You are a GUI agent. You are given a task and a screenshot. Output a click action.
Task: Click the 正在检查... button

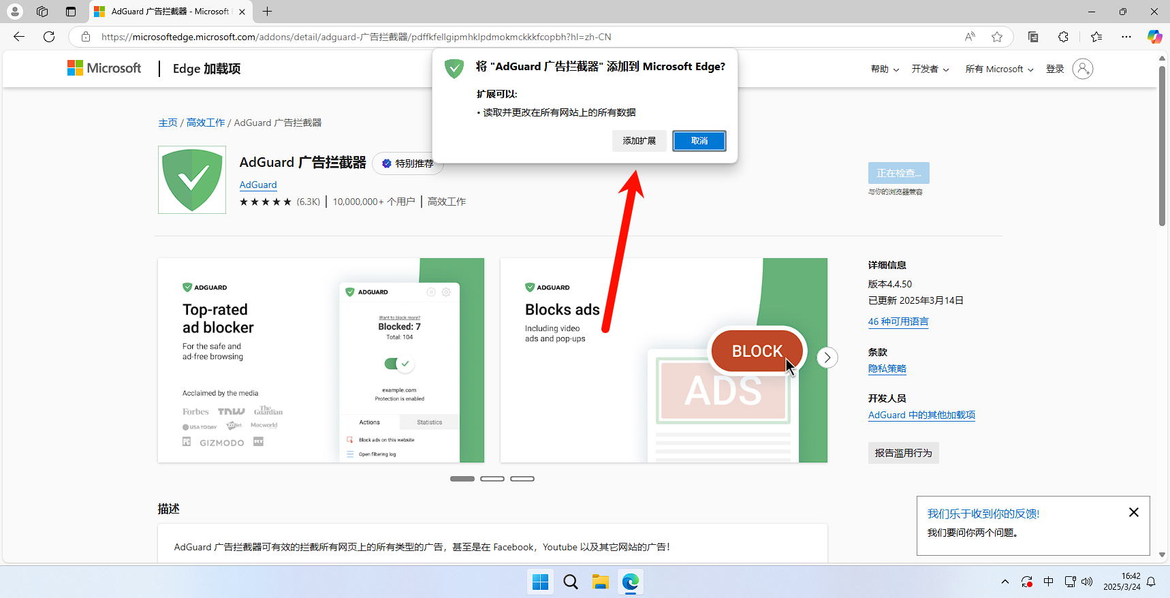point(898,173)
